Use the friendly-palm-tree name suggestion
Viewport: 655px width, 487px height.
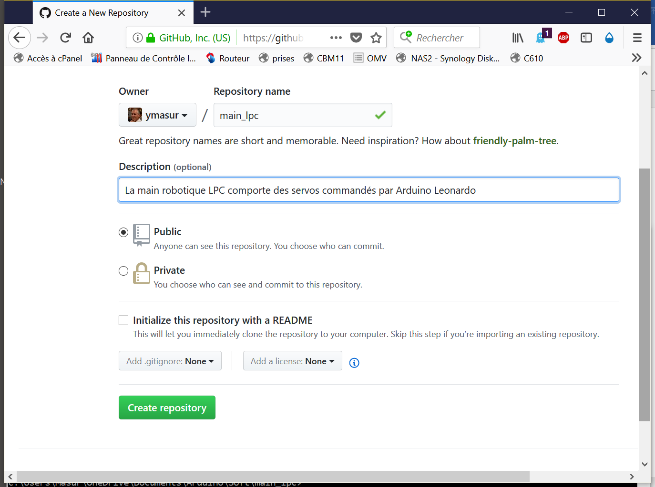(515, 141)
